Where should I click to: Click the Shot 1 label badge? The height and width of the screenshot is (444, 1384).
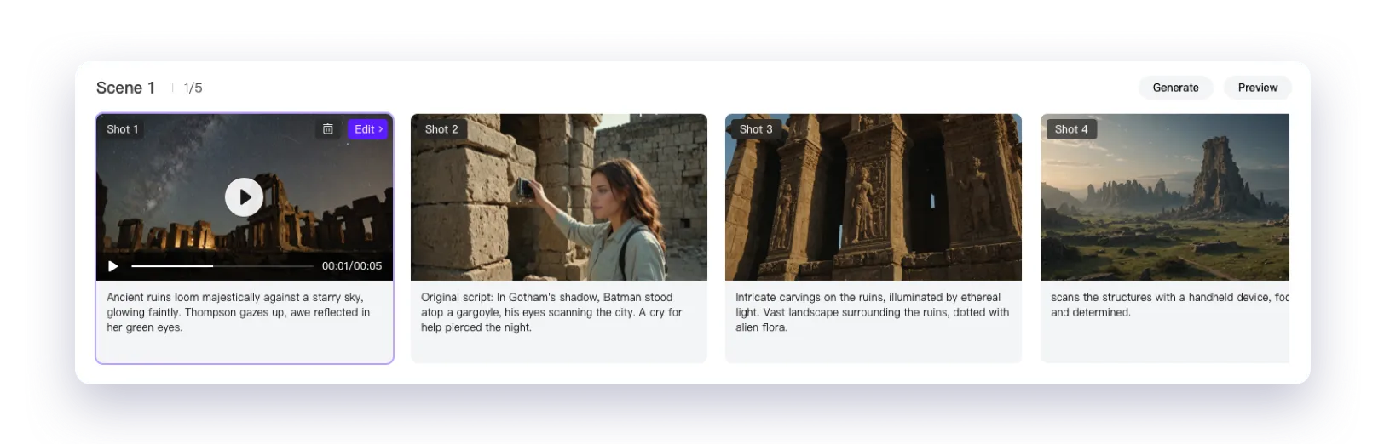[x=122, y=129]
